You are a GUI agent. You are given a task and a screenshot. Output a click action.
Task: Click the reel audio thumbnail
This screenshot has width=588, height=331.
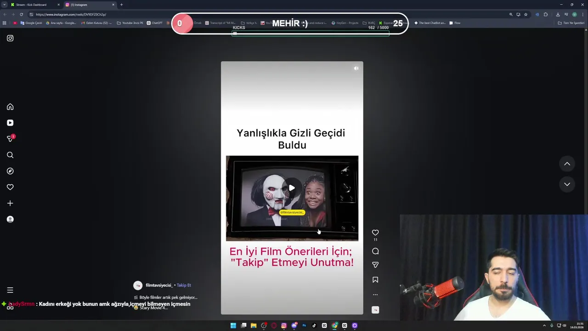(x=375, y=310)
